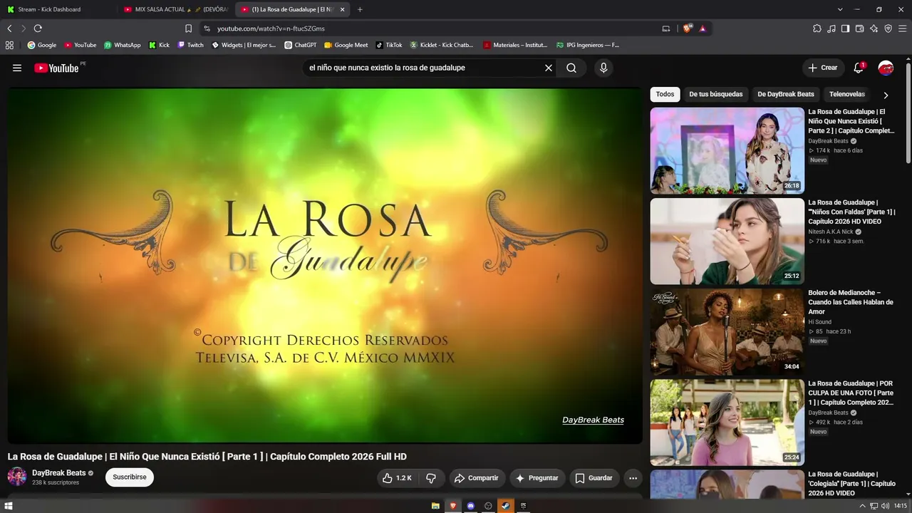Viewport: 912px width, 513px height.
Task: Open the ChatGPT bookmark
Action: click(300, 45)
